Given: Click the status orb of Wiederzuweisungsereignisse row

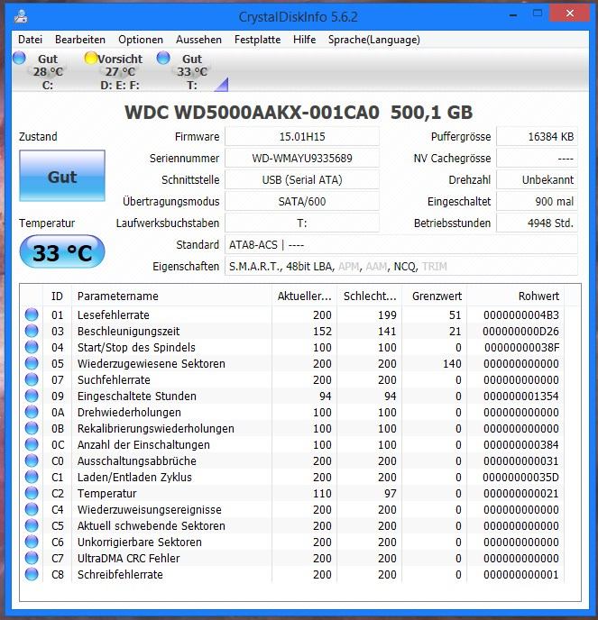Looking at the screenshot, I should 32,509.
